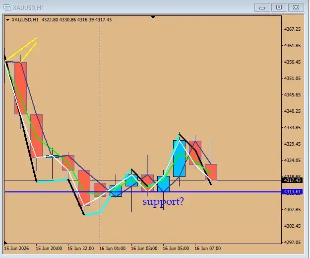Viewport: 310px width, 258px height.
Task: Click the XAUUSD,H1 chart window icon
Action: (x=7, y=7)
